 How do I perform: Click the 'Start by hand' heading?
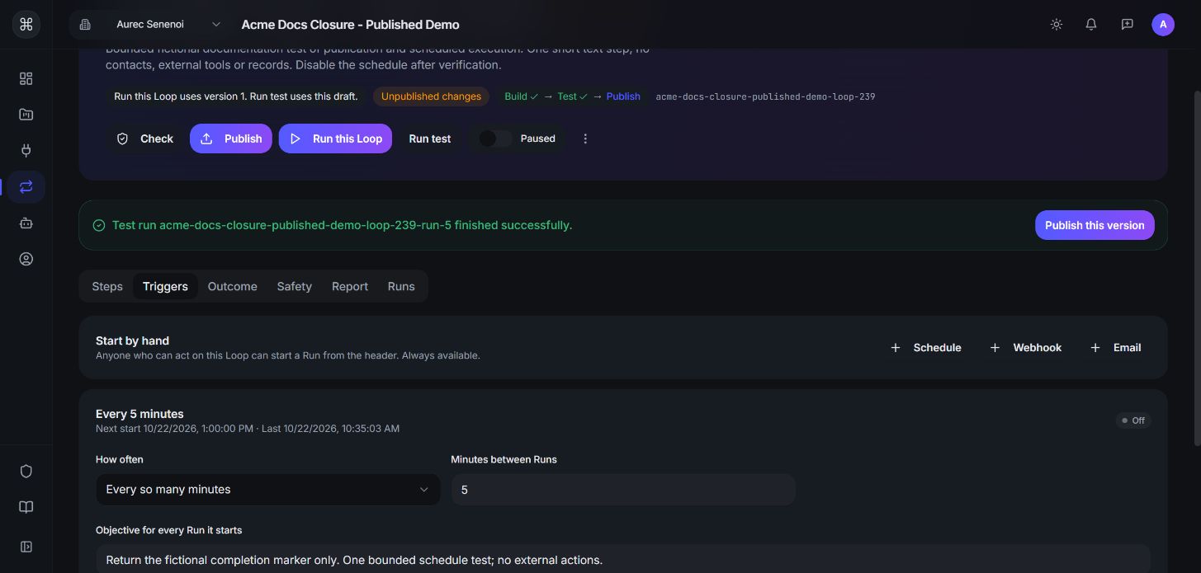click(132, 341)
